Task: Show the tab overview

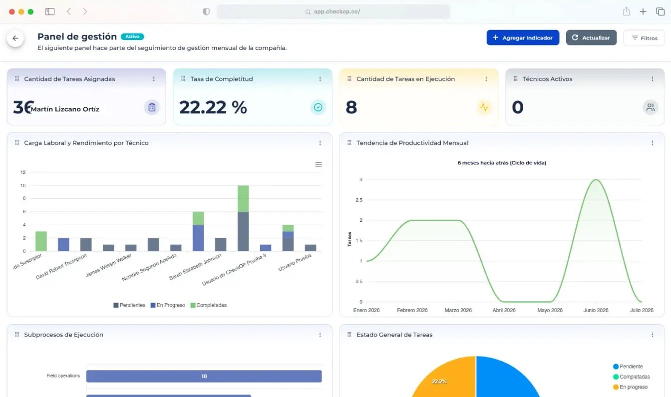Action: [660, 11]
